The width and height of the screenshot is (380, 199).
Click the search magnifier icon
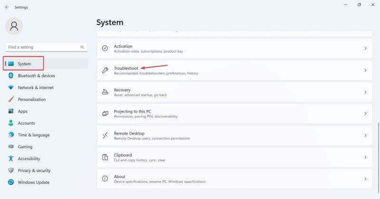coord(83,47)
